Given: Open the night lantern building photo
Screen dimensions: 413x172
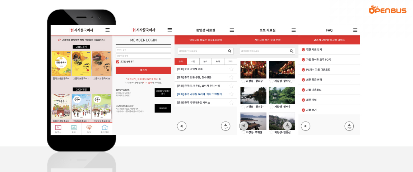Looking at the screenshot, I should [x=282, y=70].
